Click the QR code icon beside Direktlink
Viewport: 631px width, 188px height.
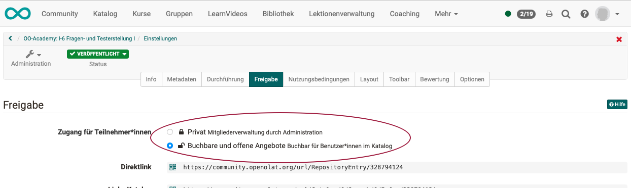(x=172, y=167)
